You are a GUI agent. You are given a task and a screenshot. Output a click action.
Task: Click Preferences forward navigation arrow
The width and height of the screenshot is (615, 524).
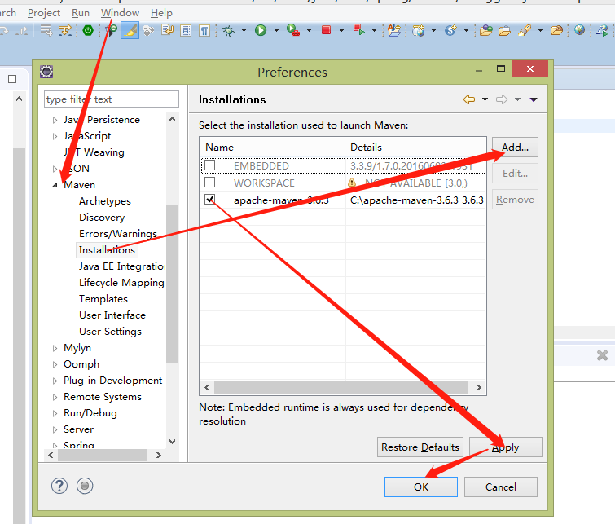pyautogui.click(x=502, y=99)
